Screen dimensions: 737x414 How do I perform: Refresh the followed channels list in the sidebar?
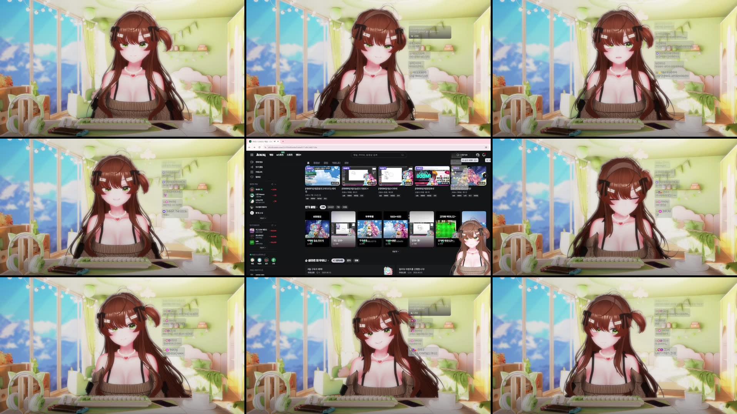272,184
